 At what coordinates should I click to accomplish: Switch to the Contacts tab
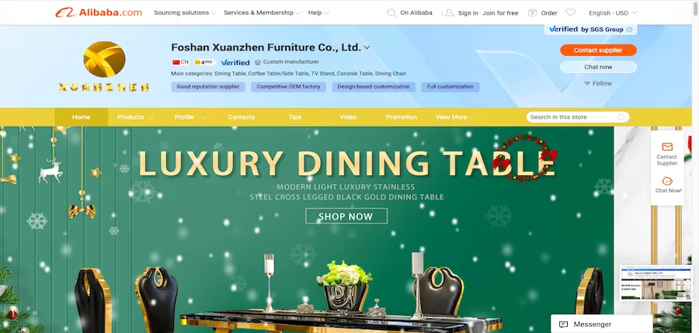point(242,117)
